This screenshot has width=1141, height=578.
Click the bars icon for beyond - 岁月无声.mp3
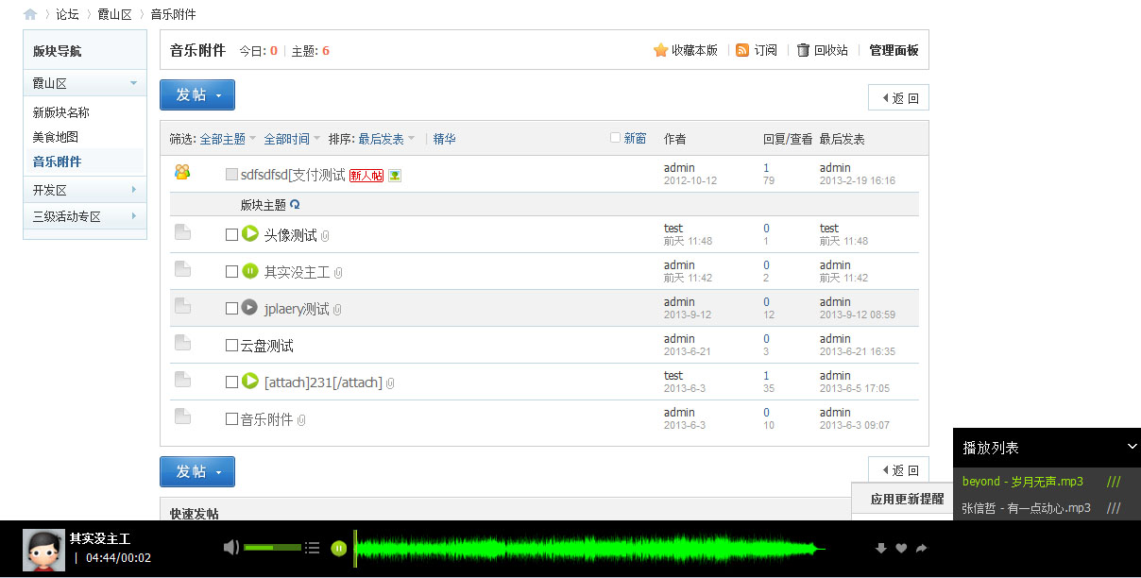tap(1114, 482)
